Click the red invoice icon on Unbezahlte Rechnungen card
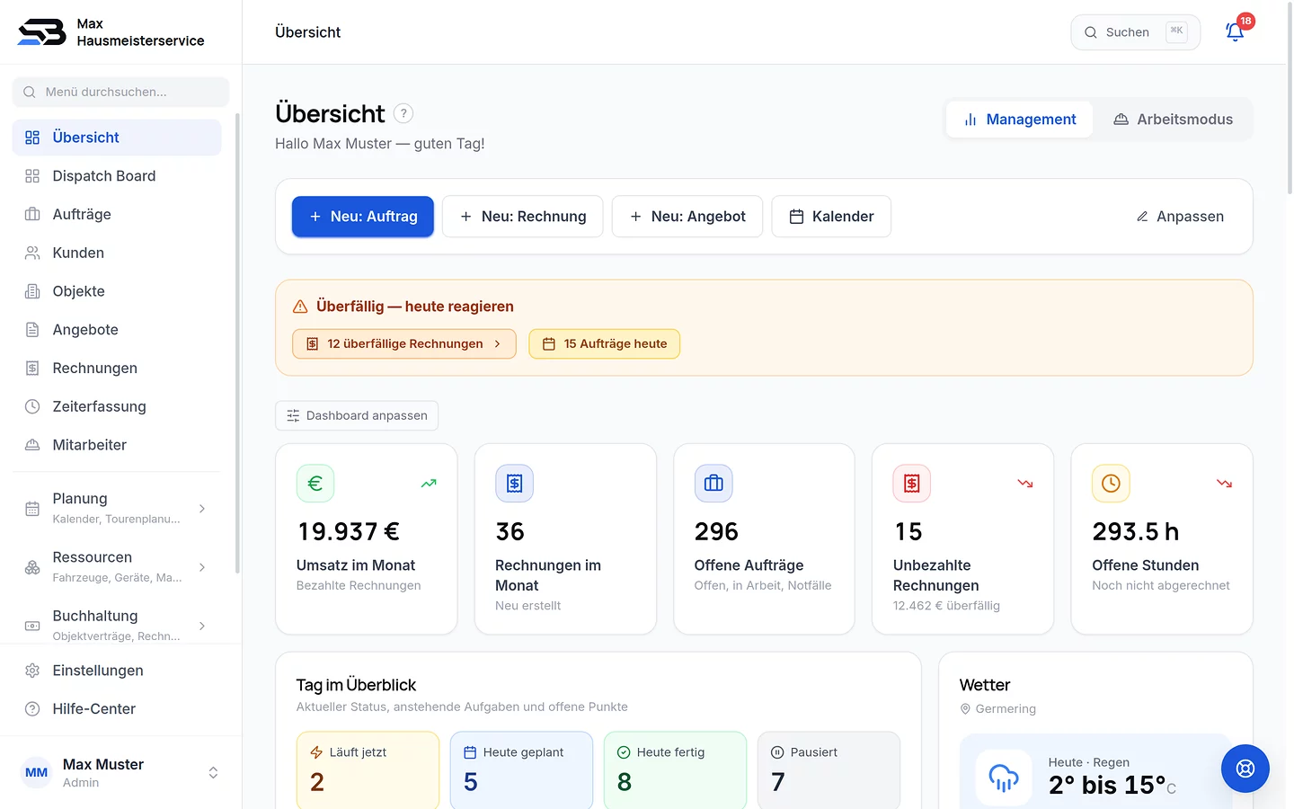Viewport: 1294px width, 809px height. [x=912, y=484]
